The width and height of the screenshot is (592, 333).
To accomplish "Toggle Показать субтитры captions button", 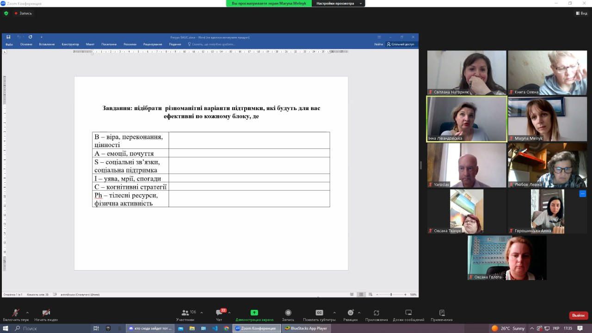I will [x=319, y=313].
